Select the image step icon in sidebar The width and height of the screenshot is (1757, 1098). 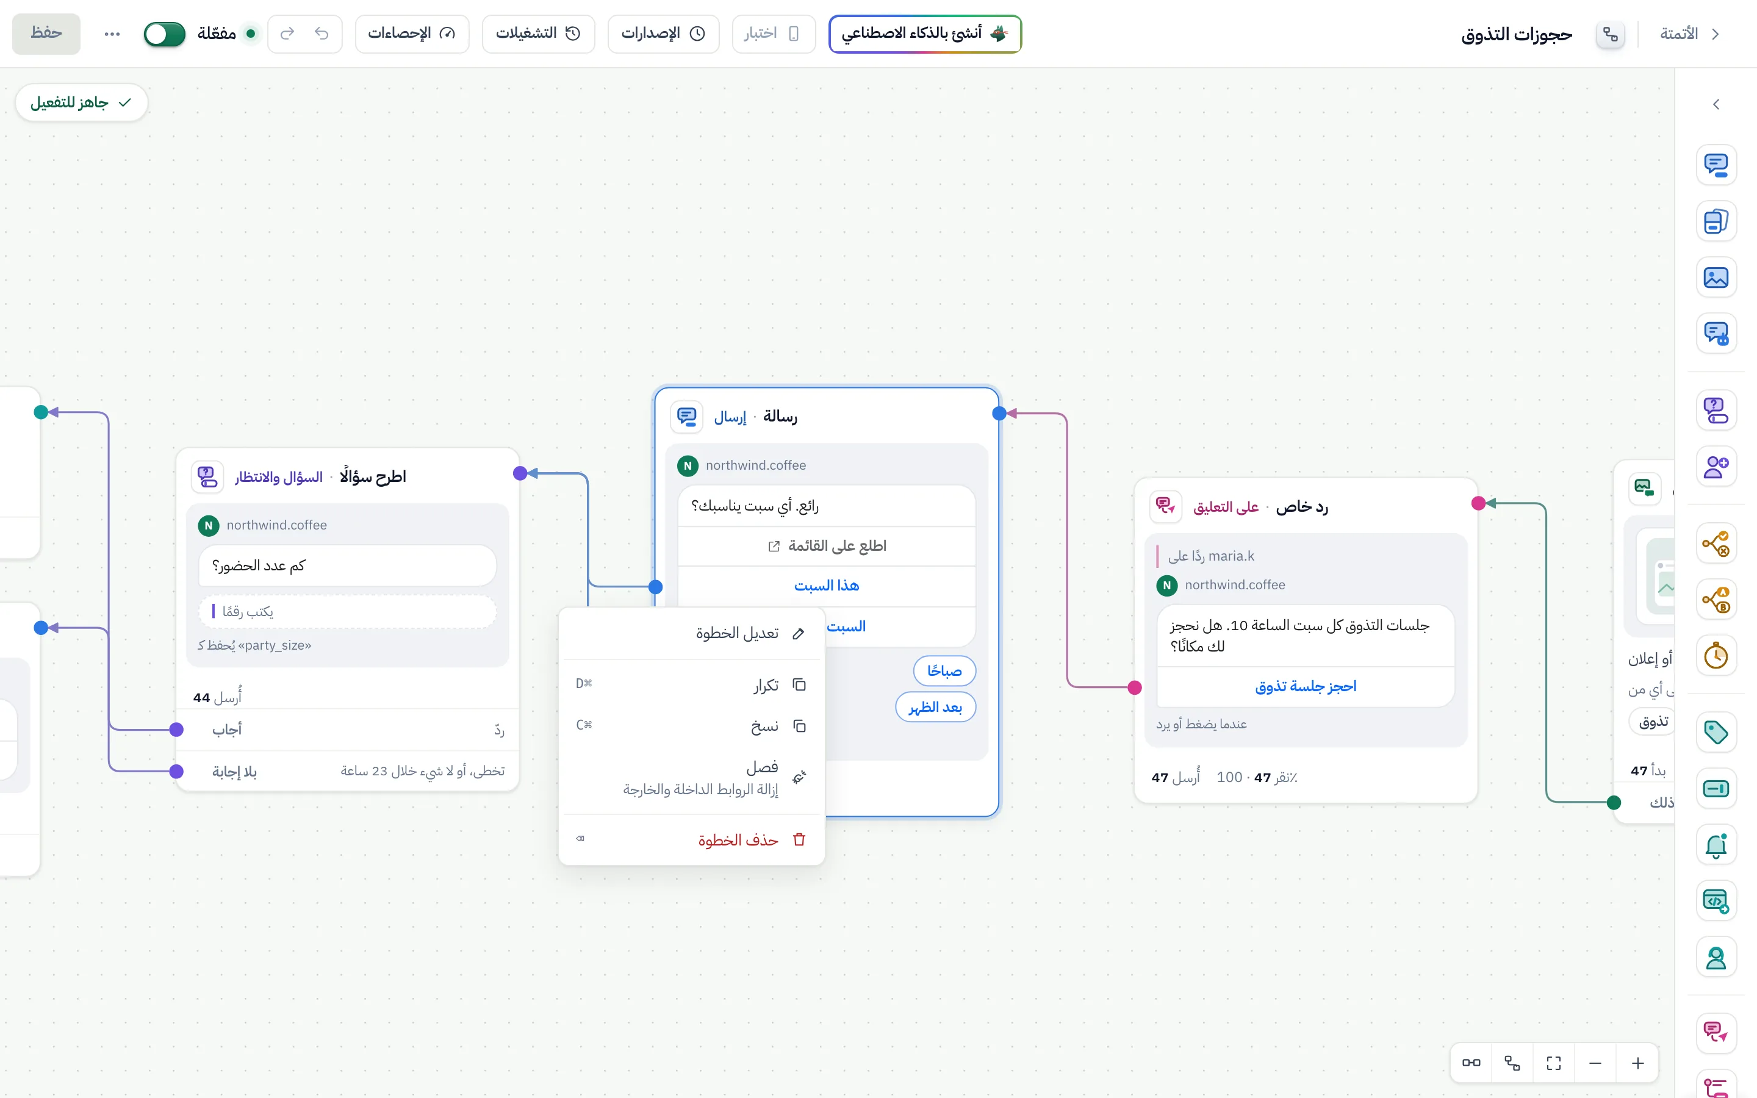point(1716,278)
